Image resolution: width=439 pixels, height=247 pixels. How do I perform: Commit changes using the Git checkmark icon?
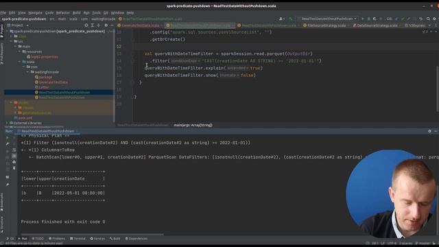coord(403,19)
